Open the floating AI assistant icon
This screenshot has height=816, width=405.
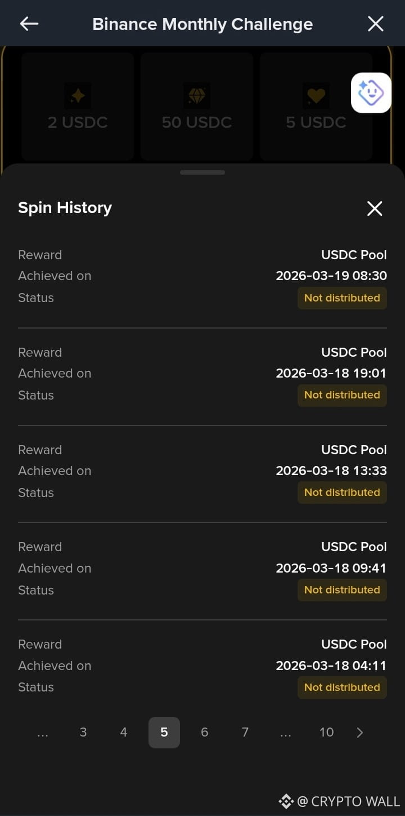pyautogui.click(x=371, y=93)
